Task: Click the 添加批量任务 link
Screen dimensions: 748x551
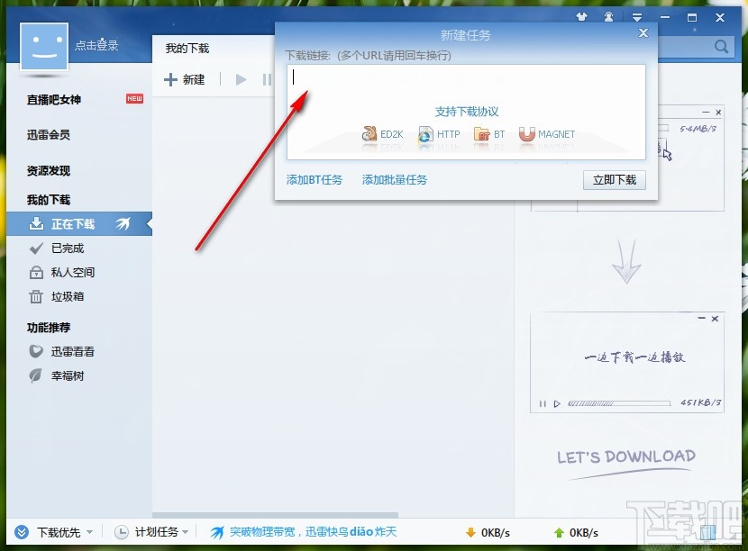Action: pyautogui.click(x=395, y=180)
